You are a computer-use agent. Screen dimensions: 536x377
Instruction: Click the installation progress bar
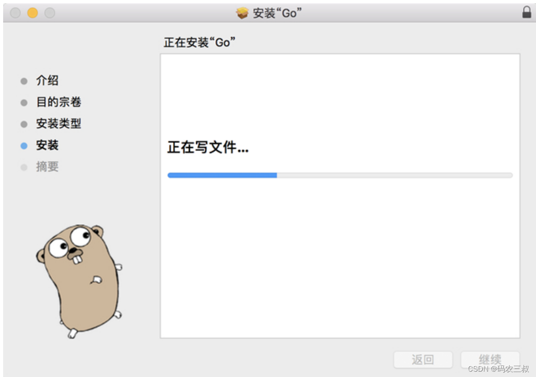click(340, 175)
